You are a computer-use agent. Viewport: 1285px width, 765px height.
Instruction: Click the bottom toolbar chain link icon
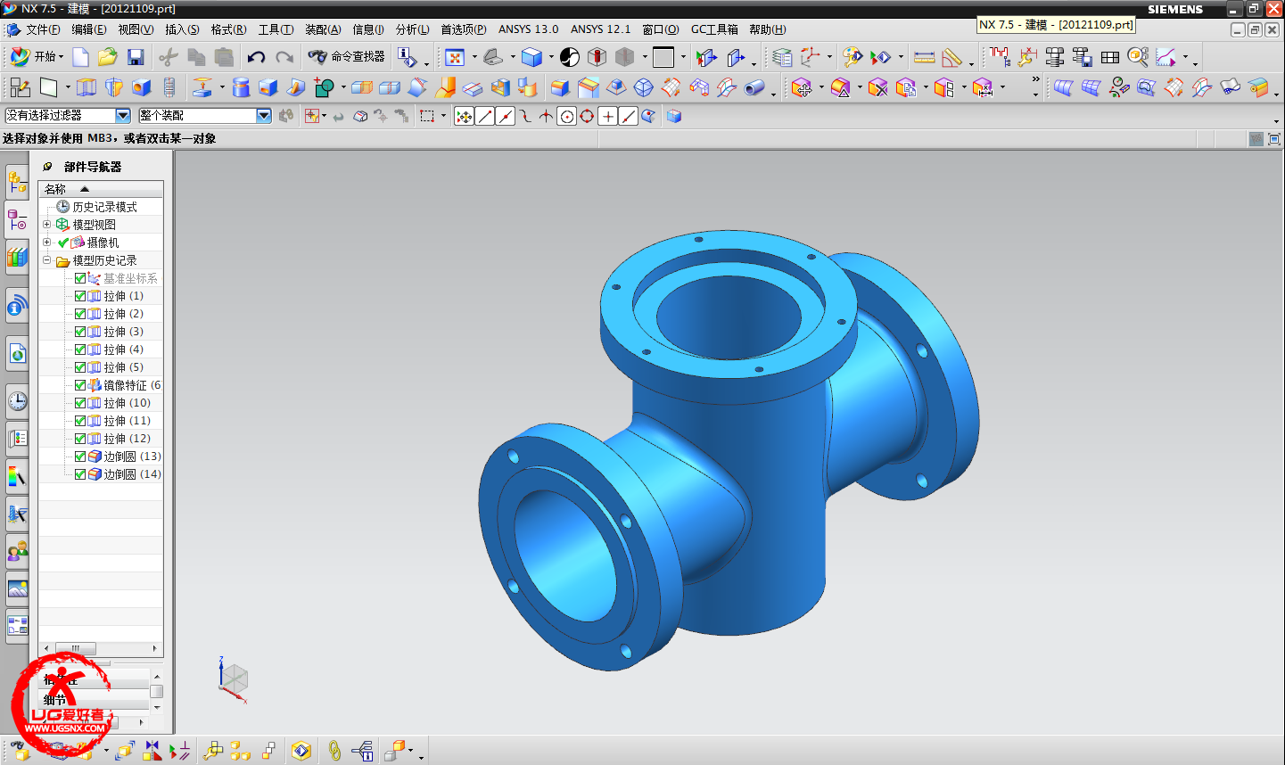click(x=334, y=751)
